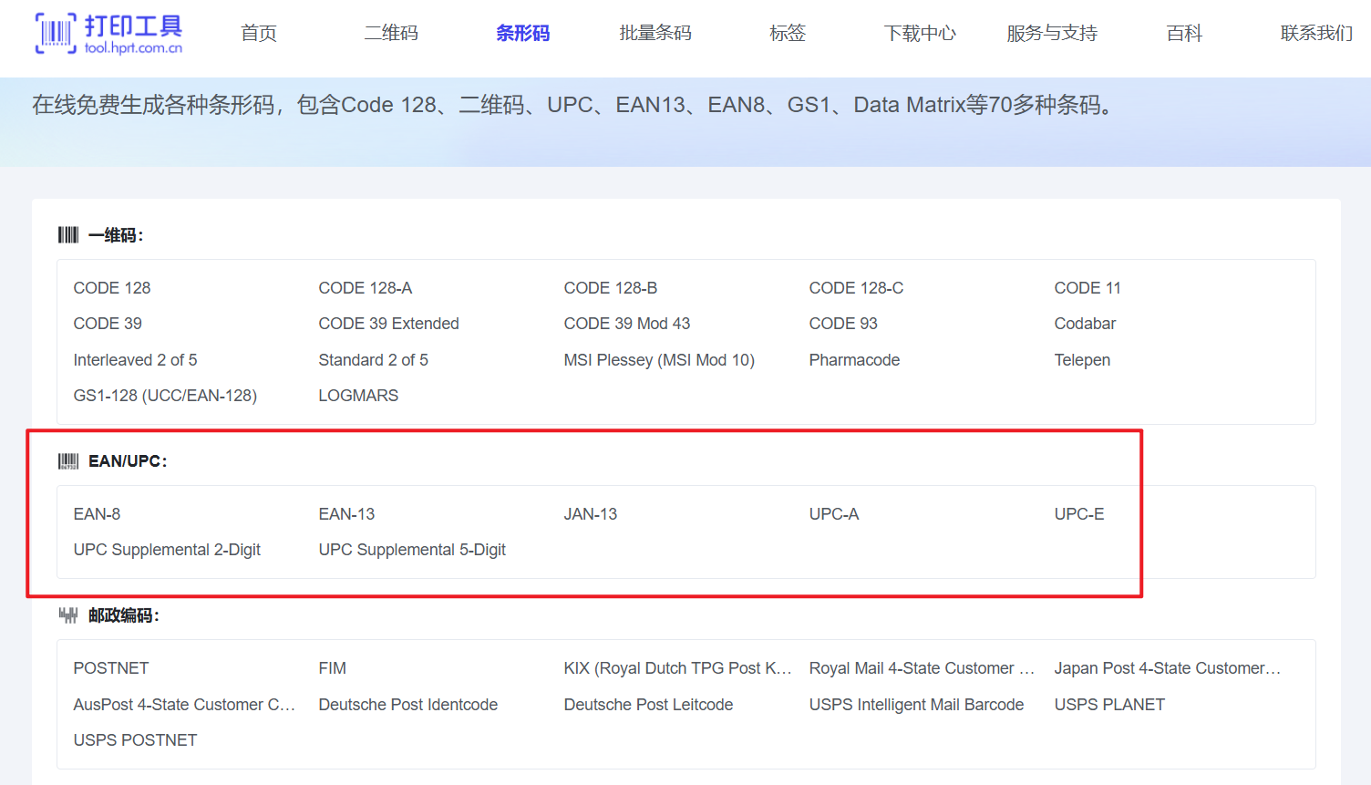Choose the JAN-13 link
This screenshot has height=785, width=1371.
[591, 514]
